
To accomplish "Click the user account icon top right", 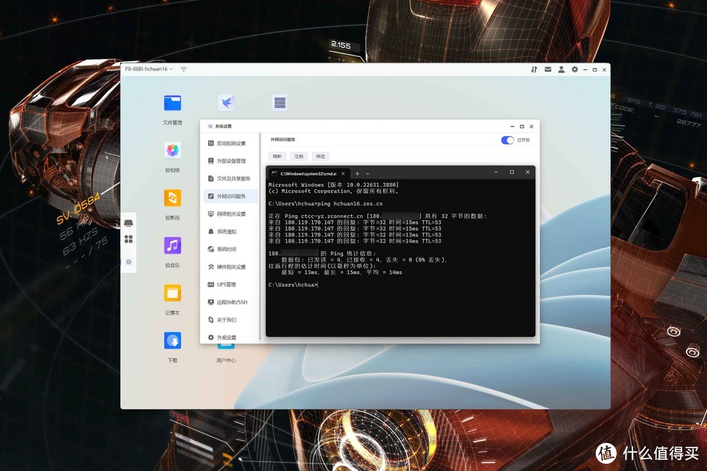I will (x=561, y=69).
